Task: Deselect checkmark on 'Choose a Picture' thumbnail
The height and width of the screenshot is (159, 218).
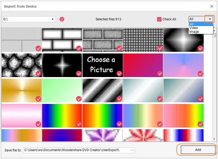Action: pyautogui.click(x=119, y=74)
